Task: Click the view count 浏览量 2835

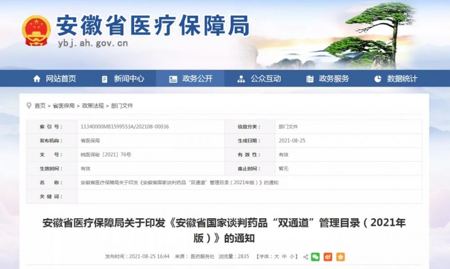Action: click(x=234, y=256)
